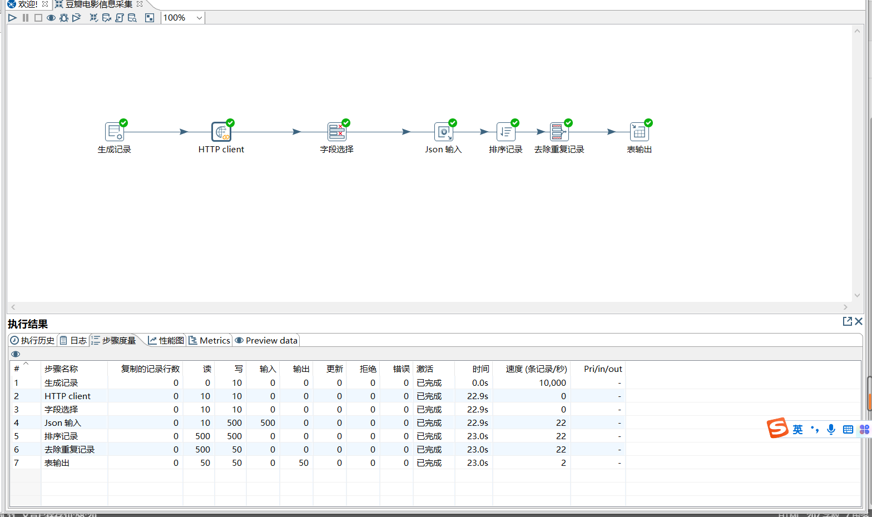
Task: Sort by the # column header
Action: point(26,369)
